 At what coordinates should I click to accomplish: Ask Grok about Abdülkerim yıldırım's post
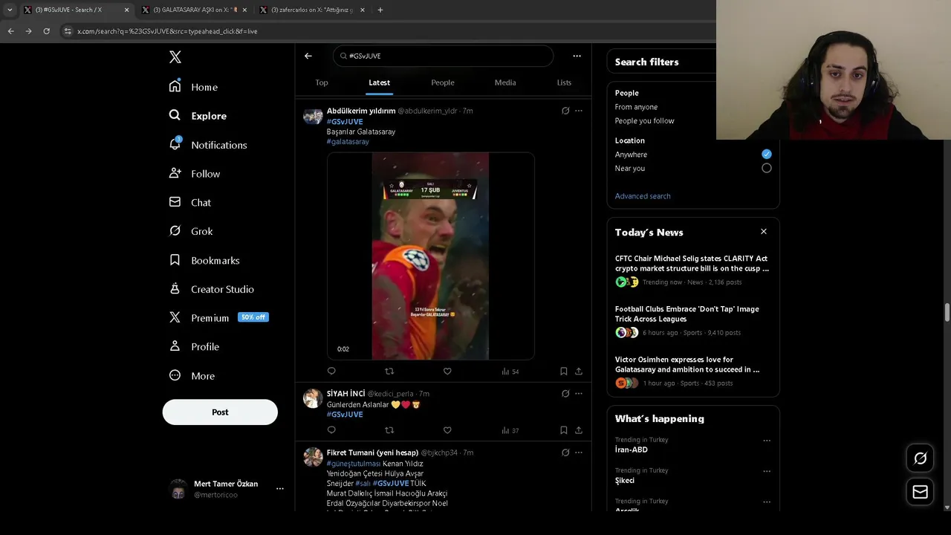(x=565, y=111)
